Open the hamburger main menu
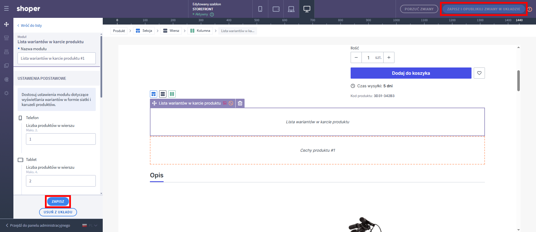The width and height of the screenshot is (536, 232). [x=6, y=9]
